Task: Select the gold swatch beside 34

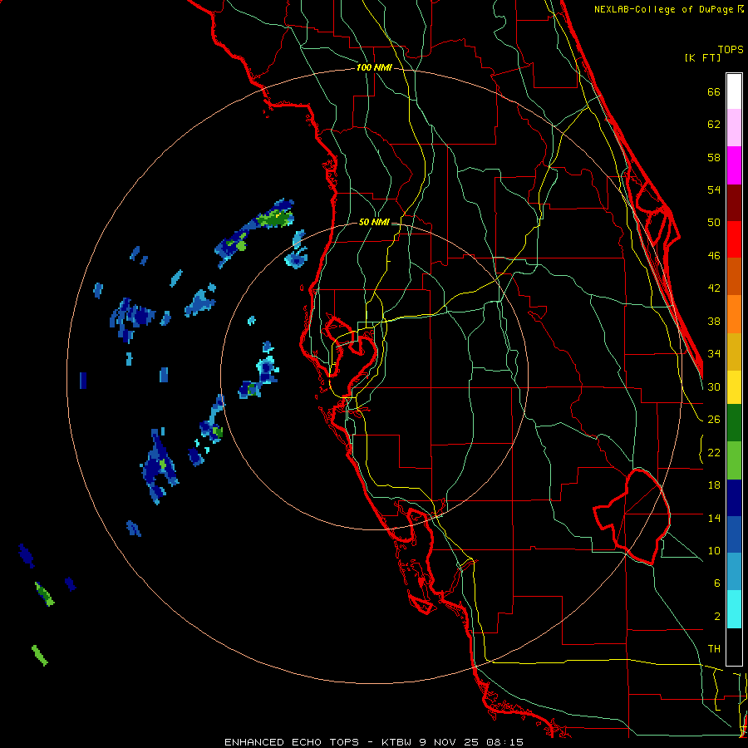Action: click(734, 352)
